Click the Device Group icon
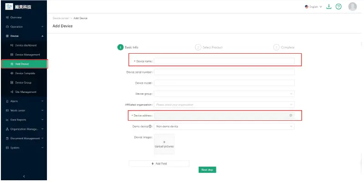 coord(12,82)
